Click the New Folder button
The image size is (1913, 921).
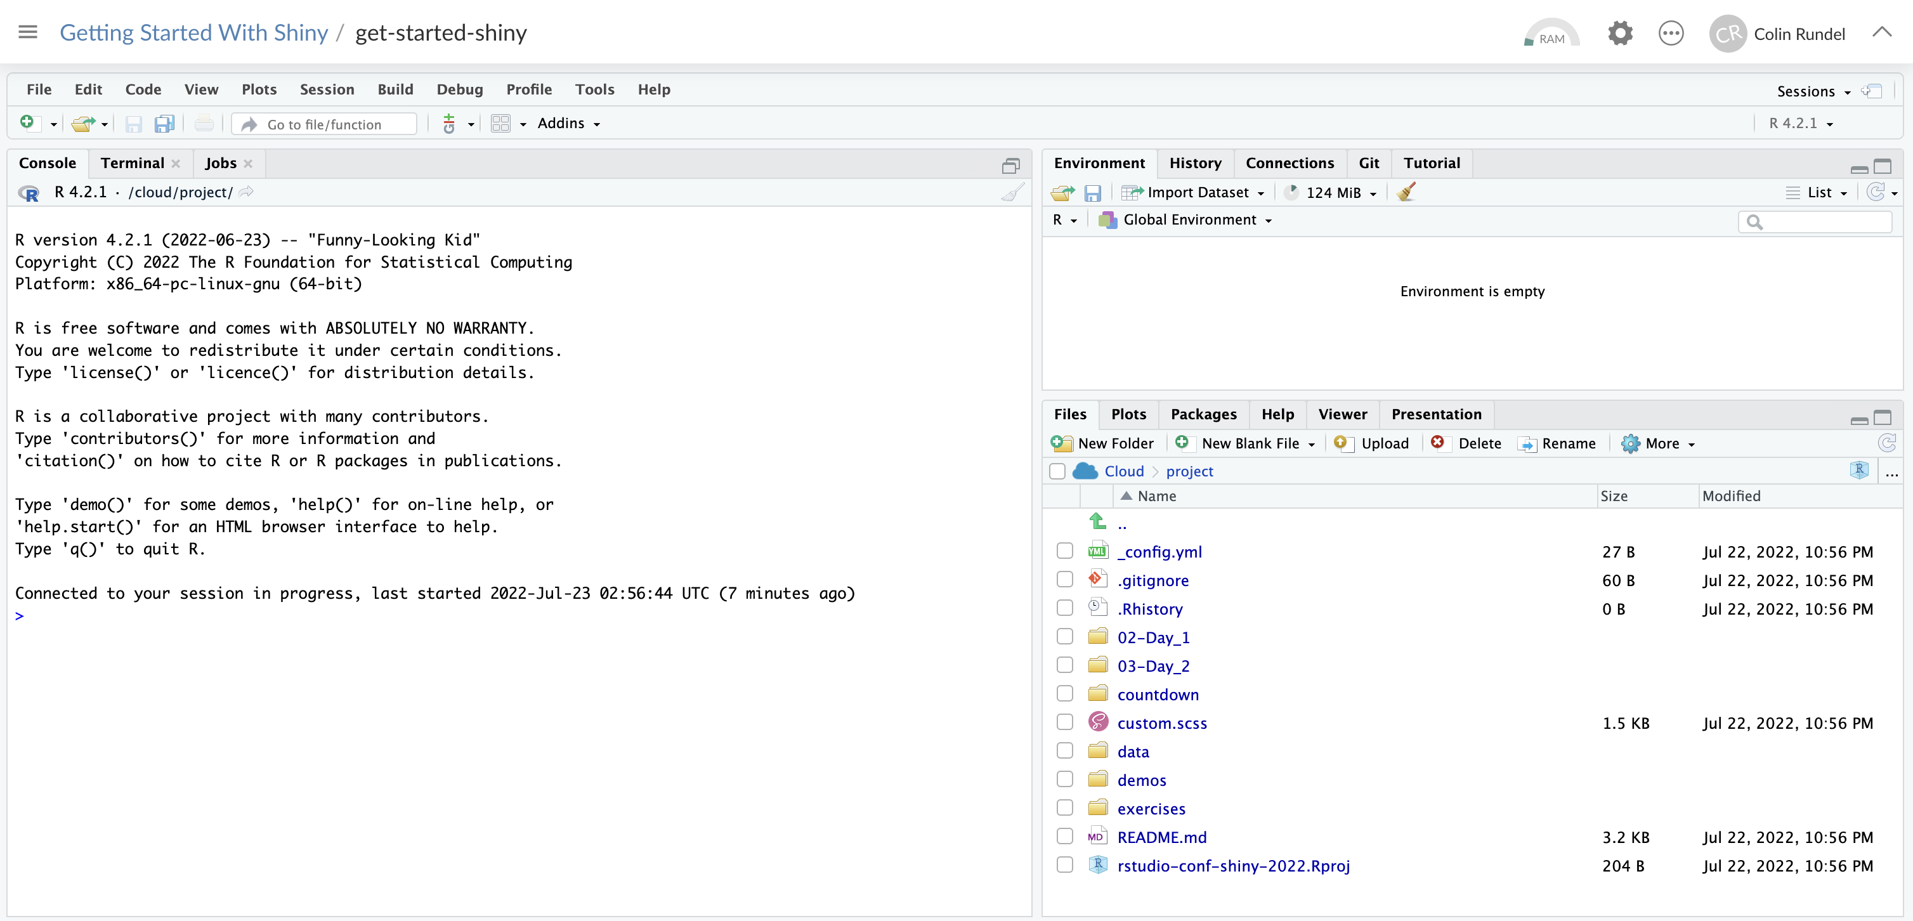point(1104,443)
